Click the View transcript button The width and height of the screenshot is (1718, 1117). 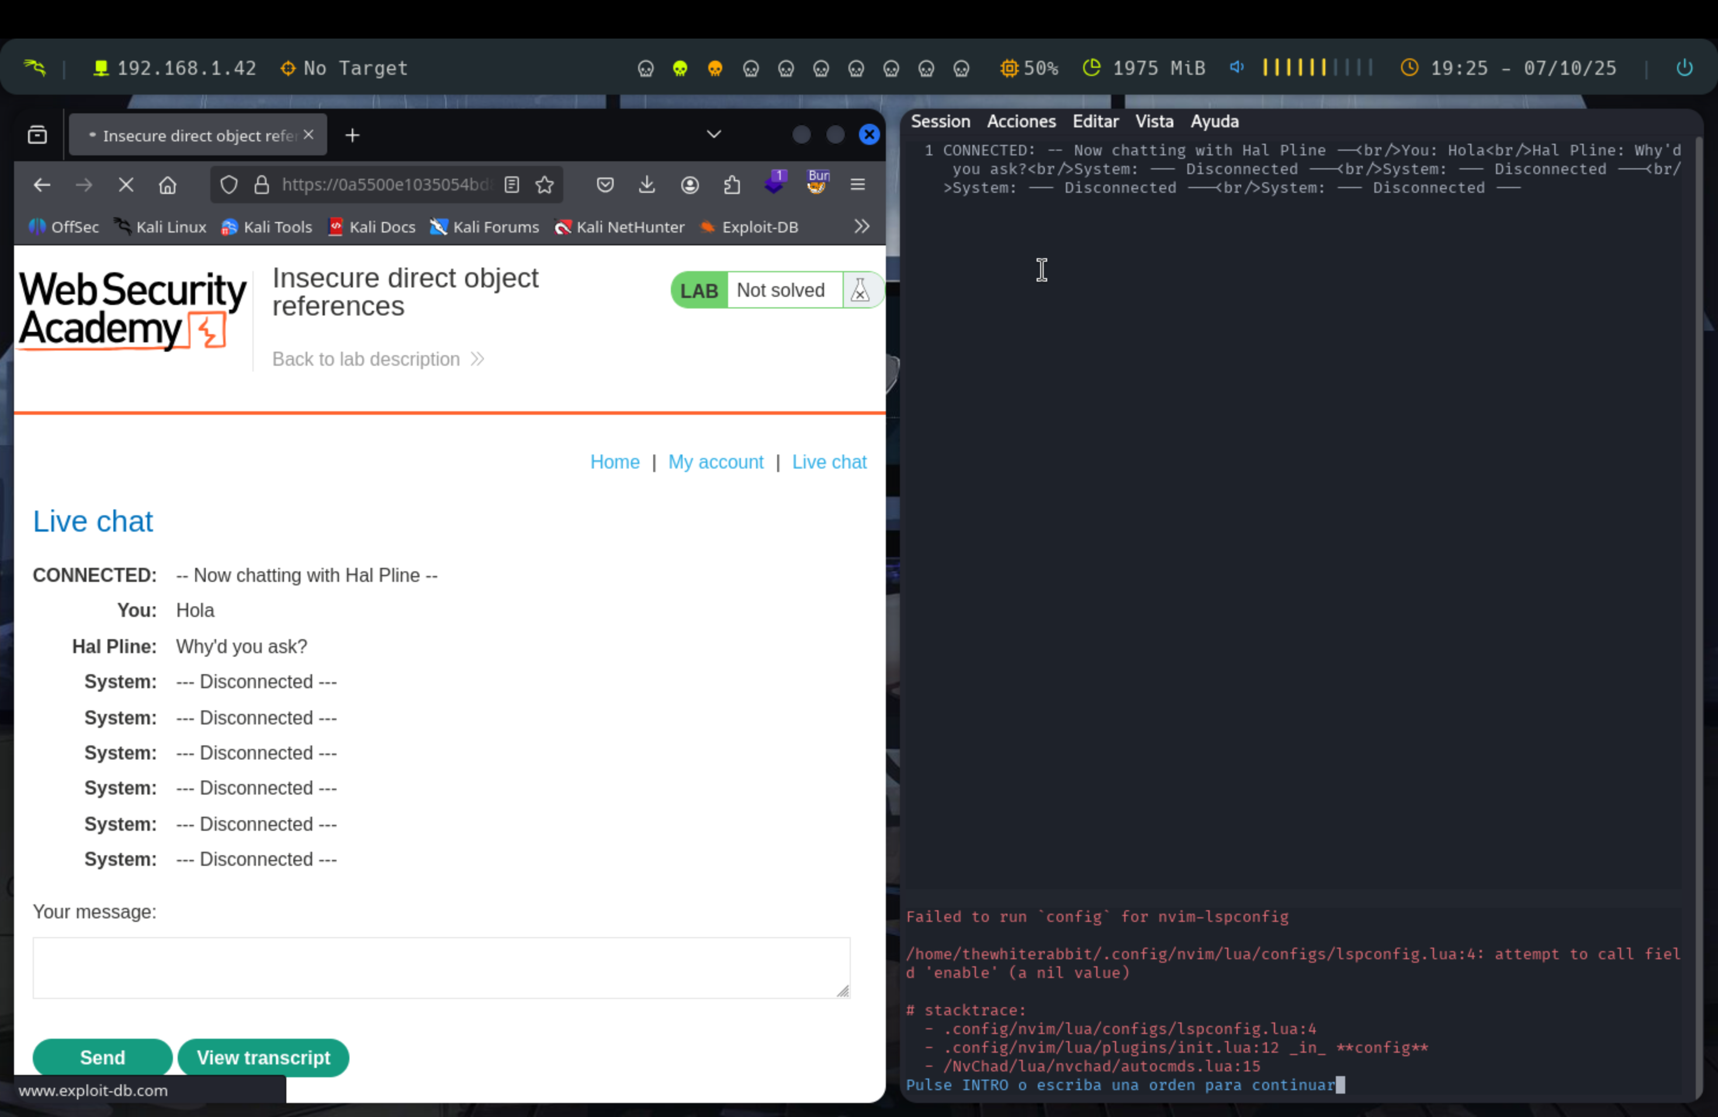(264, 1057)
